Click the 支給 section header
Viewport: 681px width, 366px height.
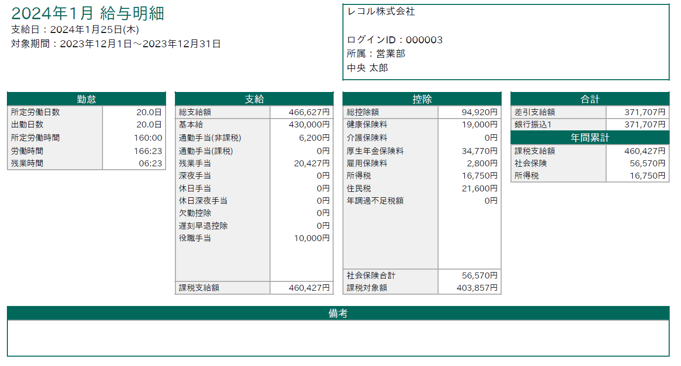click(254, 99)
